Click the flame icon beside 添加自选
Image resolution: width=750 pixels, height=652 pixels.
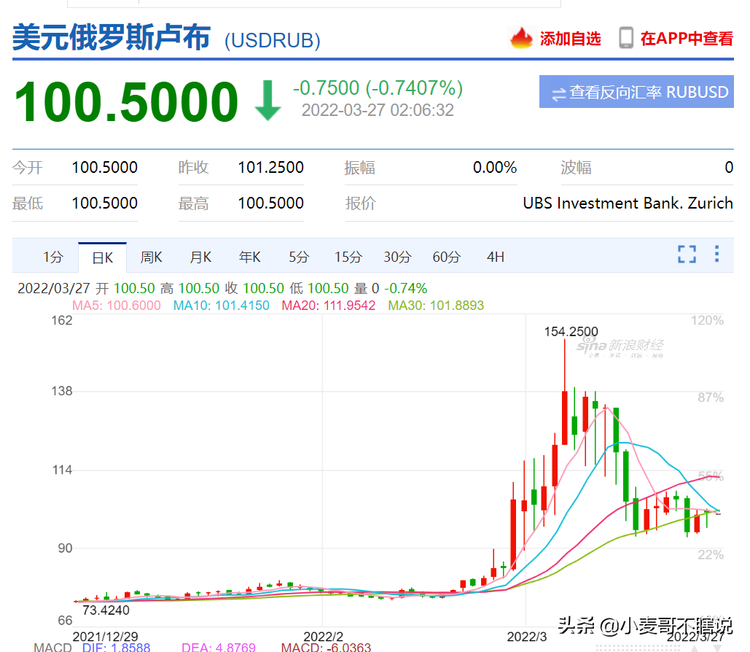tap(521, 38)
